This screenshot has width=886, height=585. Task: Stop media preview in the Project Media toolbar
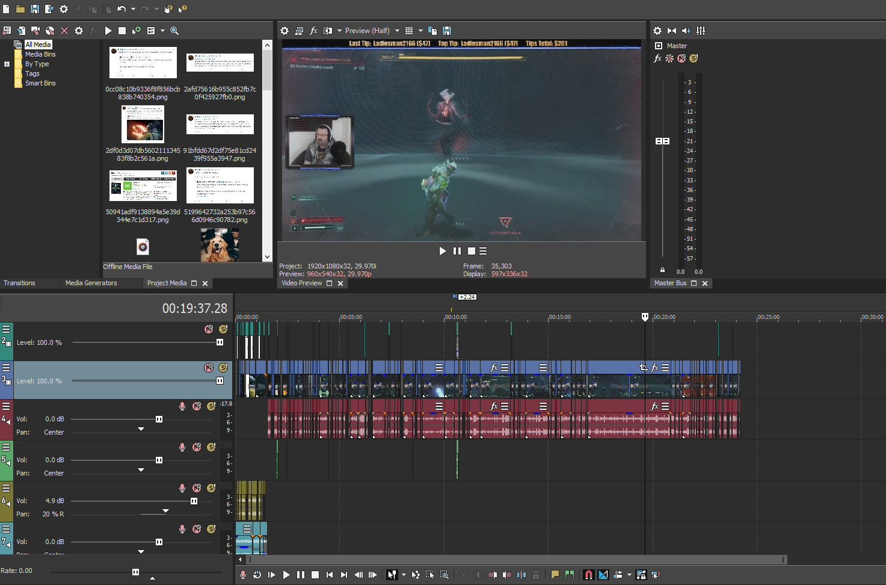tap(122, 31)
